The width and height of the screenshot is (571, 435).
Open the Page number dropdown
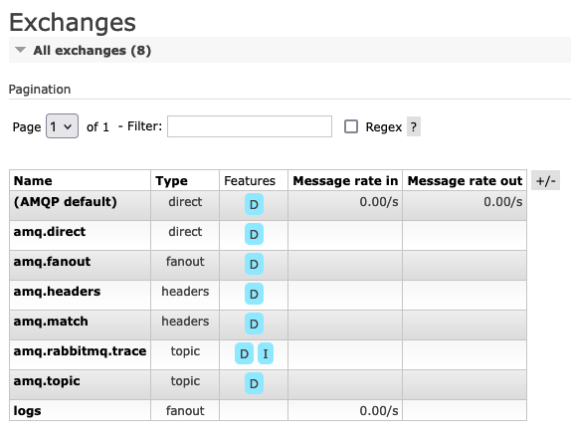(x=62, y=126)
